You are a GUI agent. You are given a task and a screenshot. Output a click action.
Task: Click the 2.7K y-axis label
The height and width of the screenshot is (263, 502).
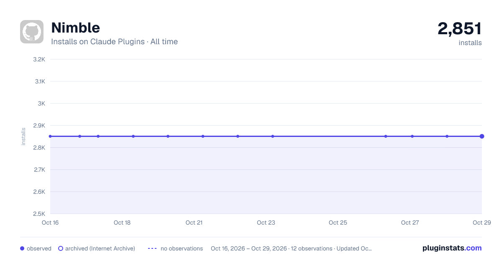coord(39,170)
